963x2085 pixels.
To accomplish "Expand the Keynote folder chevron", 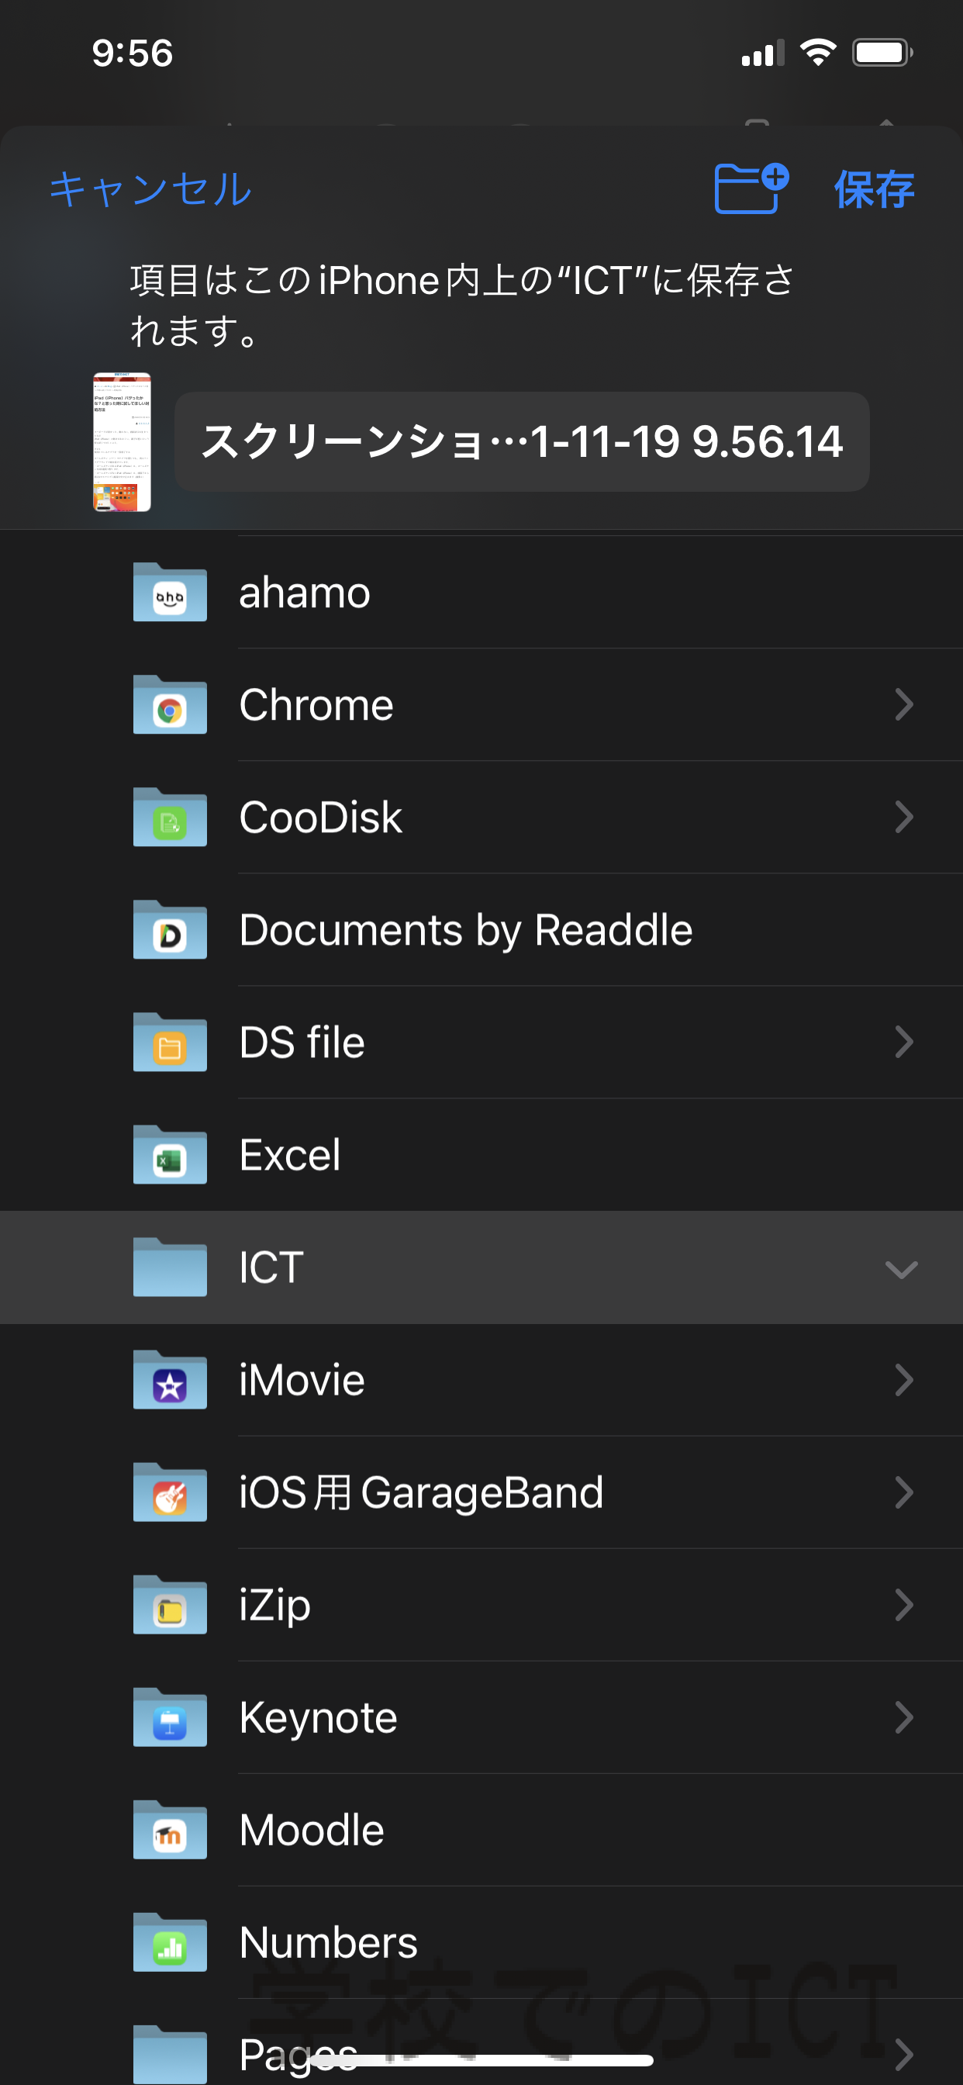I will point(904,1717).
